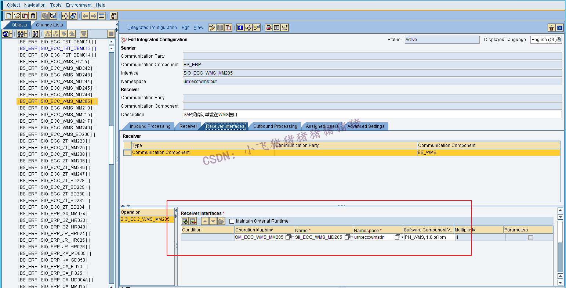Open the people filter icon in Objects panel
Viewport: 566px width, 288px height.
[x=22, y=34]
